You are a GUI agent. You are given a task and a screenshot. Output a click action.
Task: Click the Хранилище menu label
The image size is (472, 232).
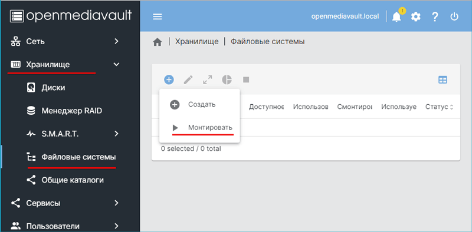48,64
